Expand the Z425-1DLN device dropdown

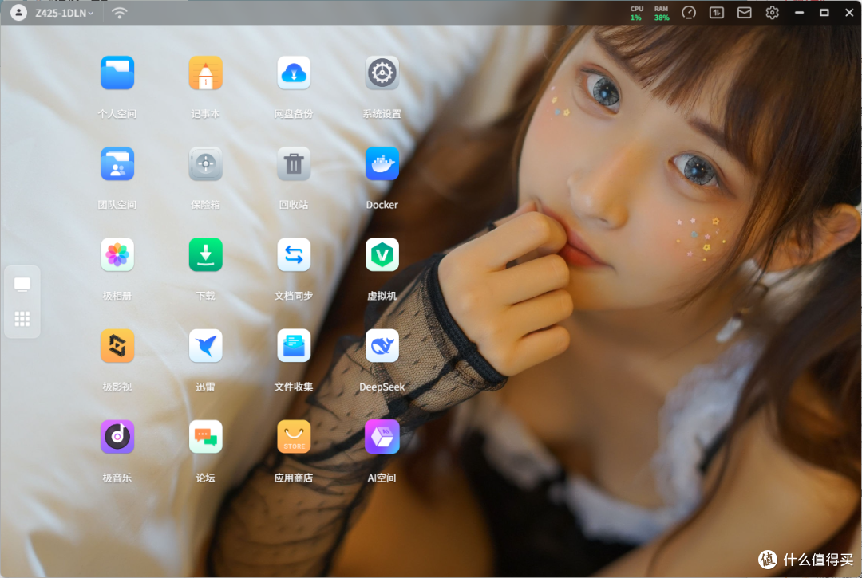[65, 14]
